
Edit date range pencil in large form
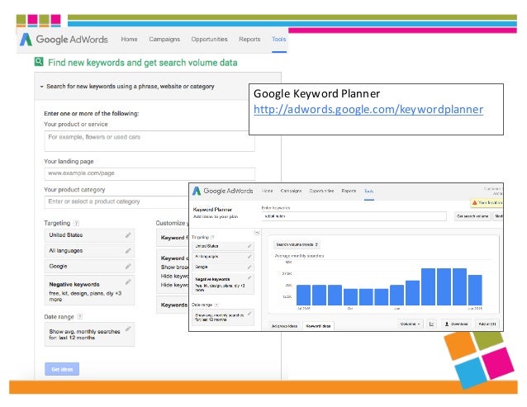pyautogui.click(x=128, y=329)
